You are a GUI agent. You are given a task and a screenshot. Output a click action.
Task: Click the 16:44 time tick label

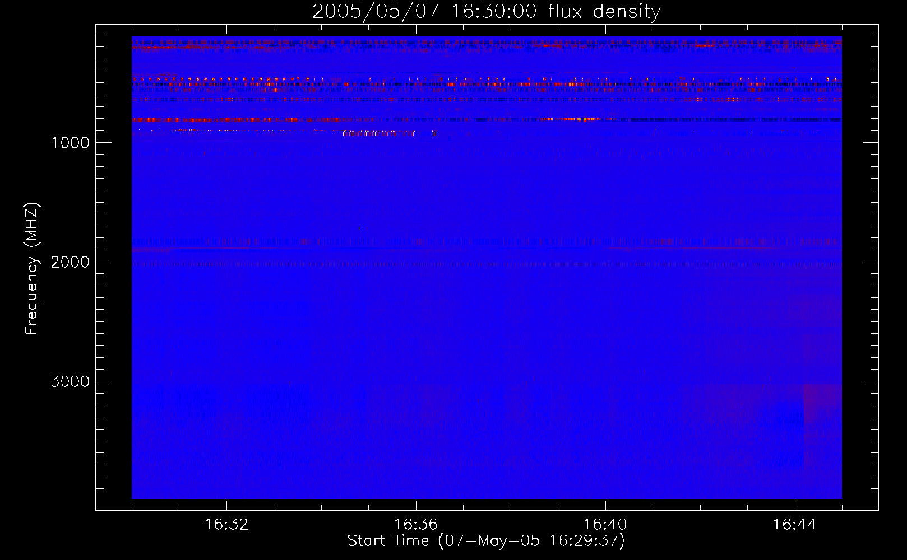(795, 525)
